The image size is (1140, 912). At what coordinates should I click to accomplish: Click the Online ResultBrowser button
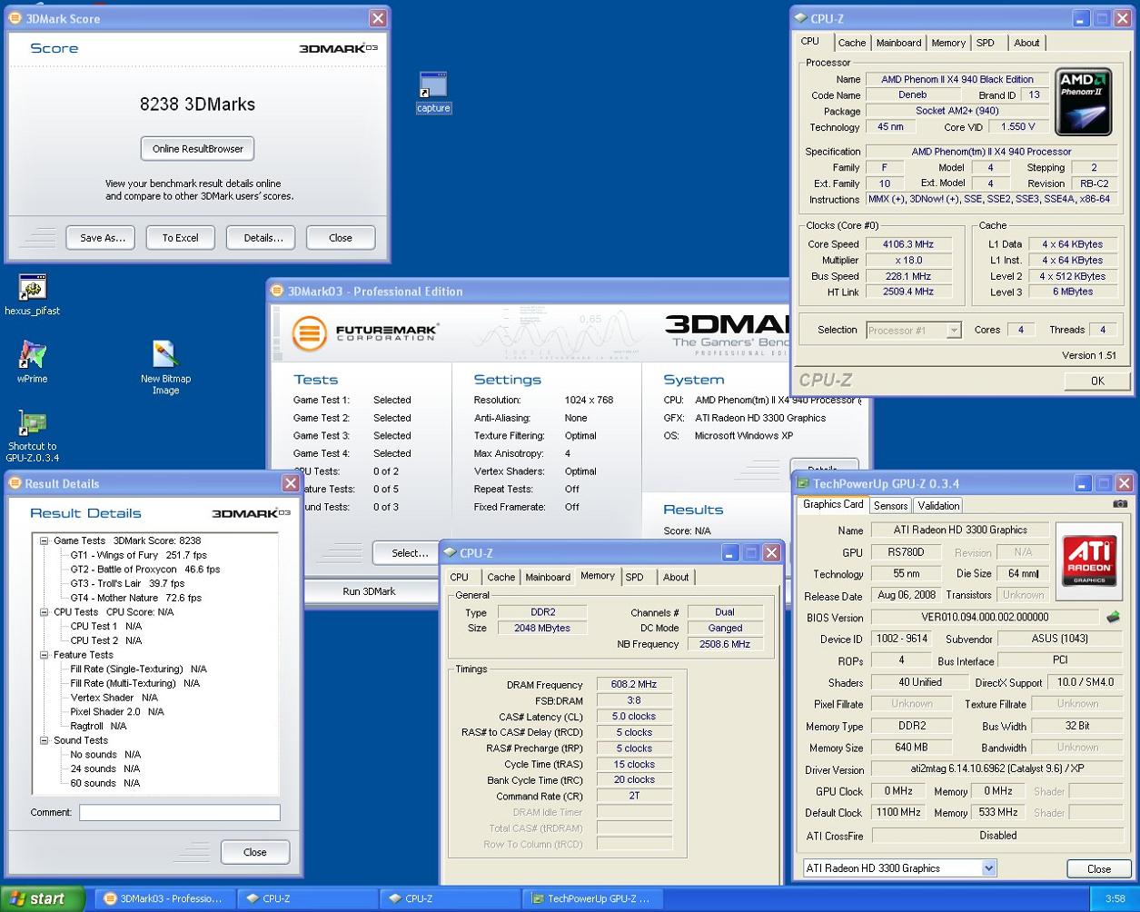pyautogui.click(x=198, y=149)
